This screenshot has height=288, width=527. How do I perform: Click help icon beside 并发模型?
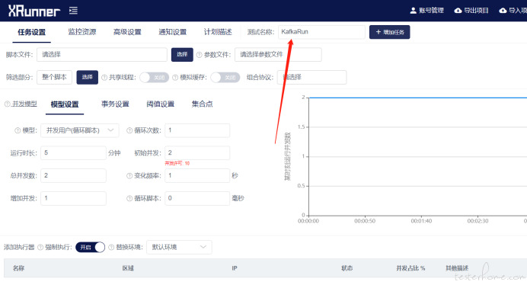(7, 104)
